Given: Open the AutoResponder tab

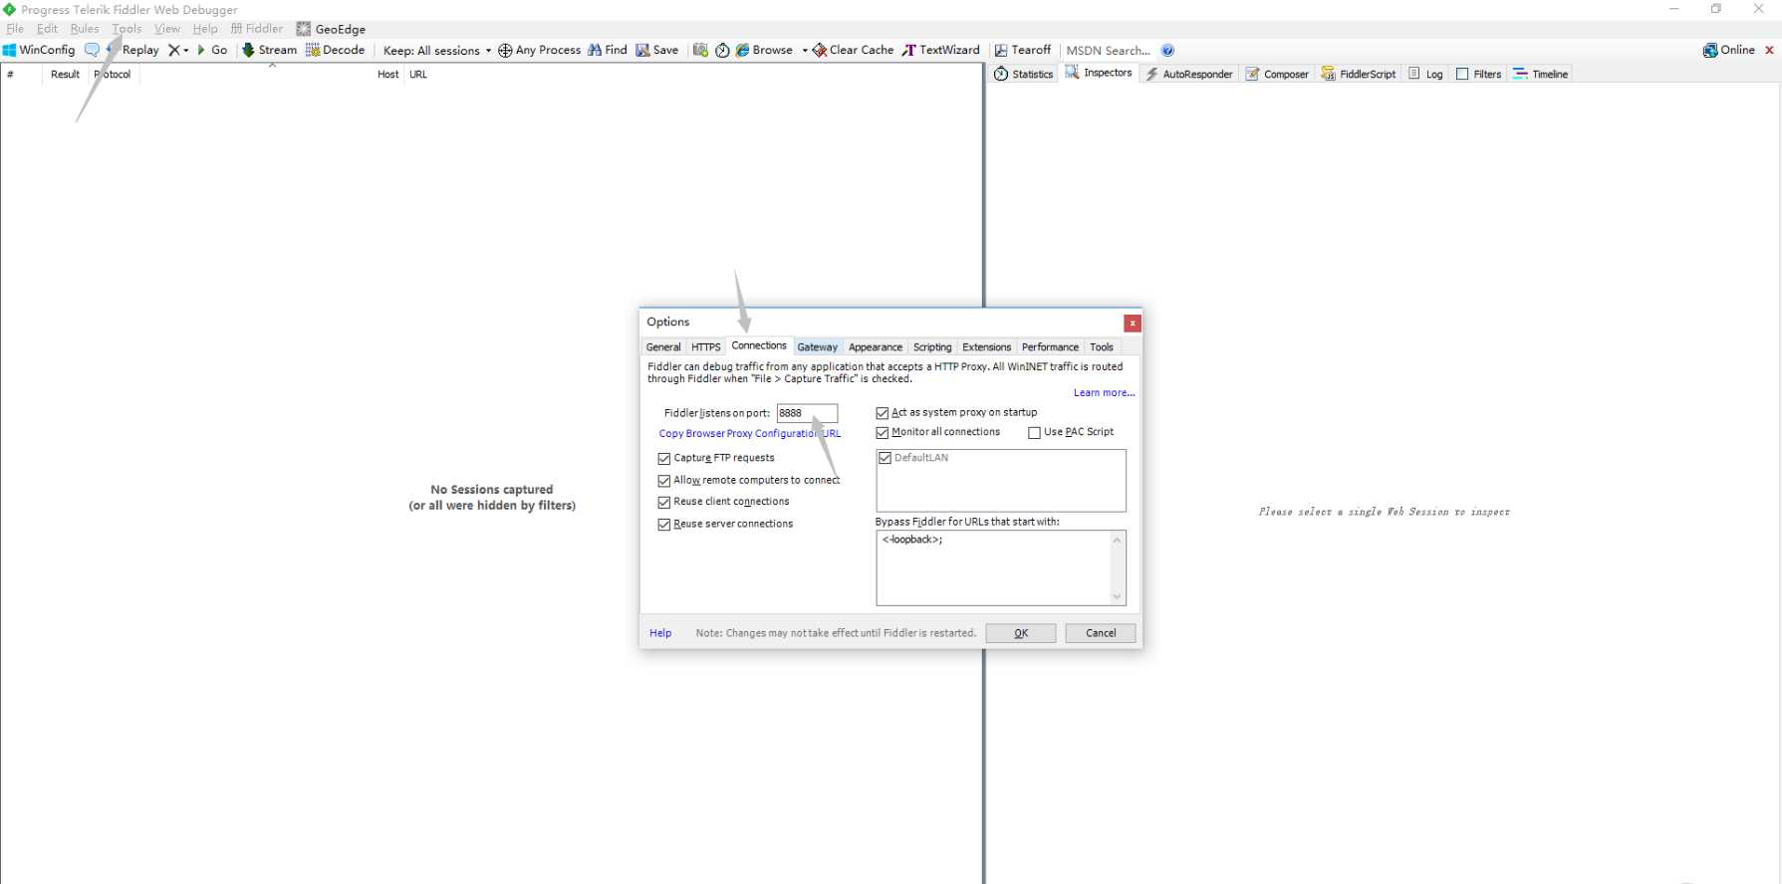Looking at the screenshot, I should 1189,74.
